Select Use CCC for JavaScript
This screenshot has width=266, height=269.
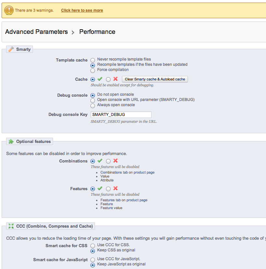coord(93,260)
